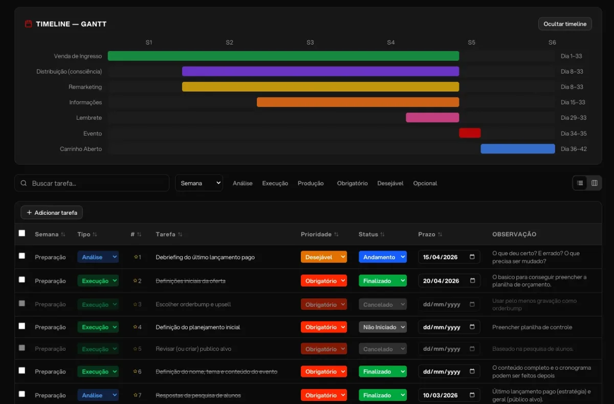This screenshot has height=404, width=614.
Task: Click the purple Distribuição (consciência) Gantt bar
Action: (321, 71)
